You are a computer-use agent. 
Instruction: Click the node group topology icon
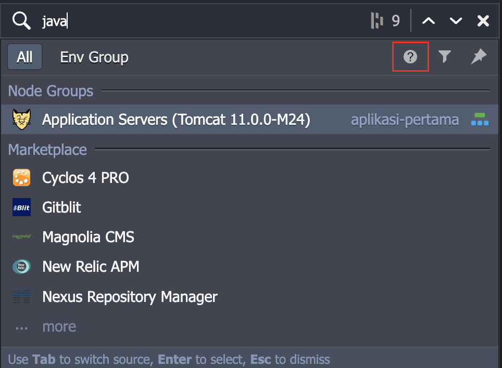[x=480, y=119]
